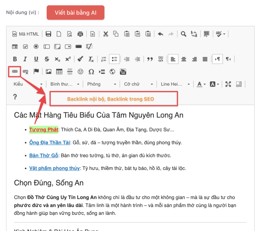Open the spell check ABC dropdown

tap(220, 34)
